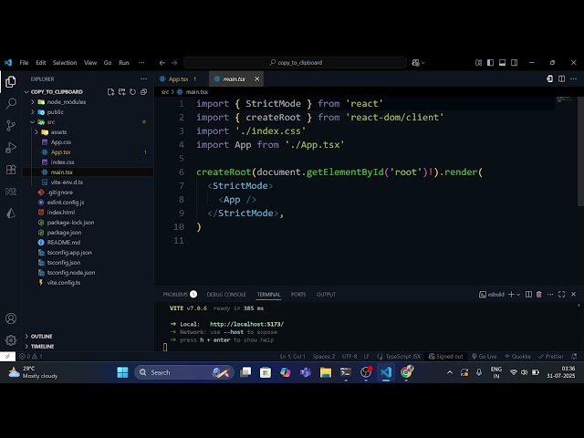
Task: Open the Selection menu
Action: pyautogui.click(x=65, y=63)
